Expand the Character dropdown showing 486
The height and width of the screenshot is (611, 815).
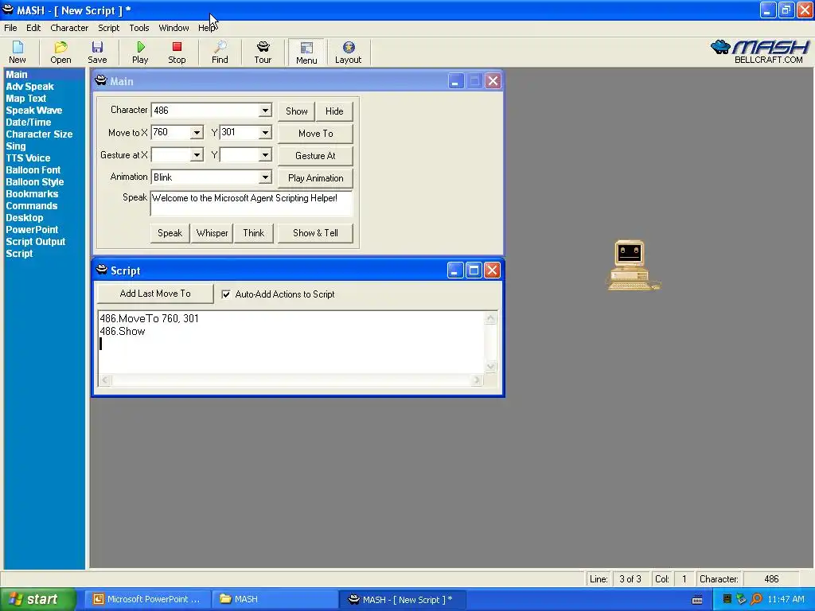click(265, 110)
